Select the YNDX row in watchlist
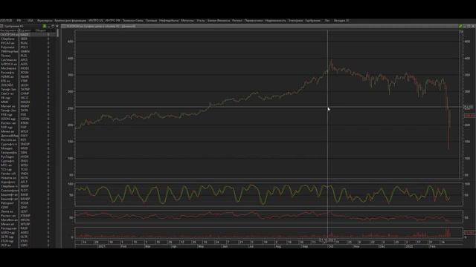This screenshot has height=267, width=476. point(28,174)
